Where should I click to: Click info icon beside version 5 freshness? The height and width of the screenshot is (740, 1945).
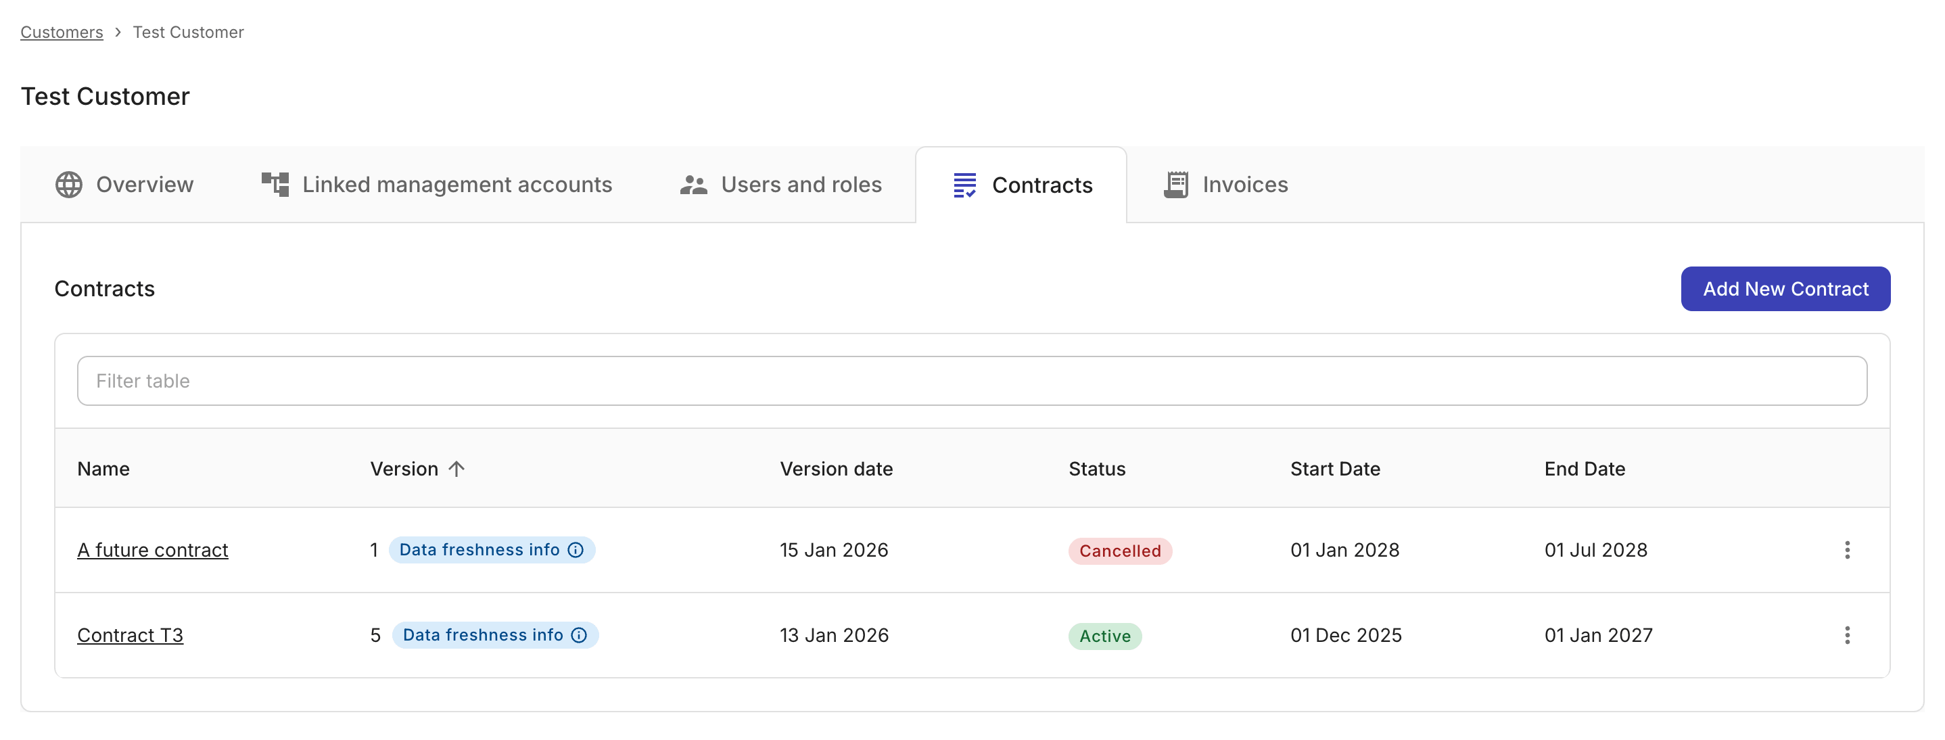pyautogui.click(x=579, y=636)
